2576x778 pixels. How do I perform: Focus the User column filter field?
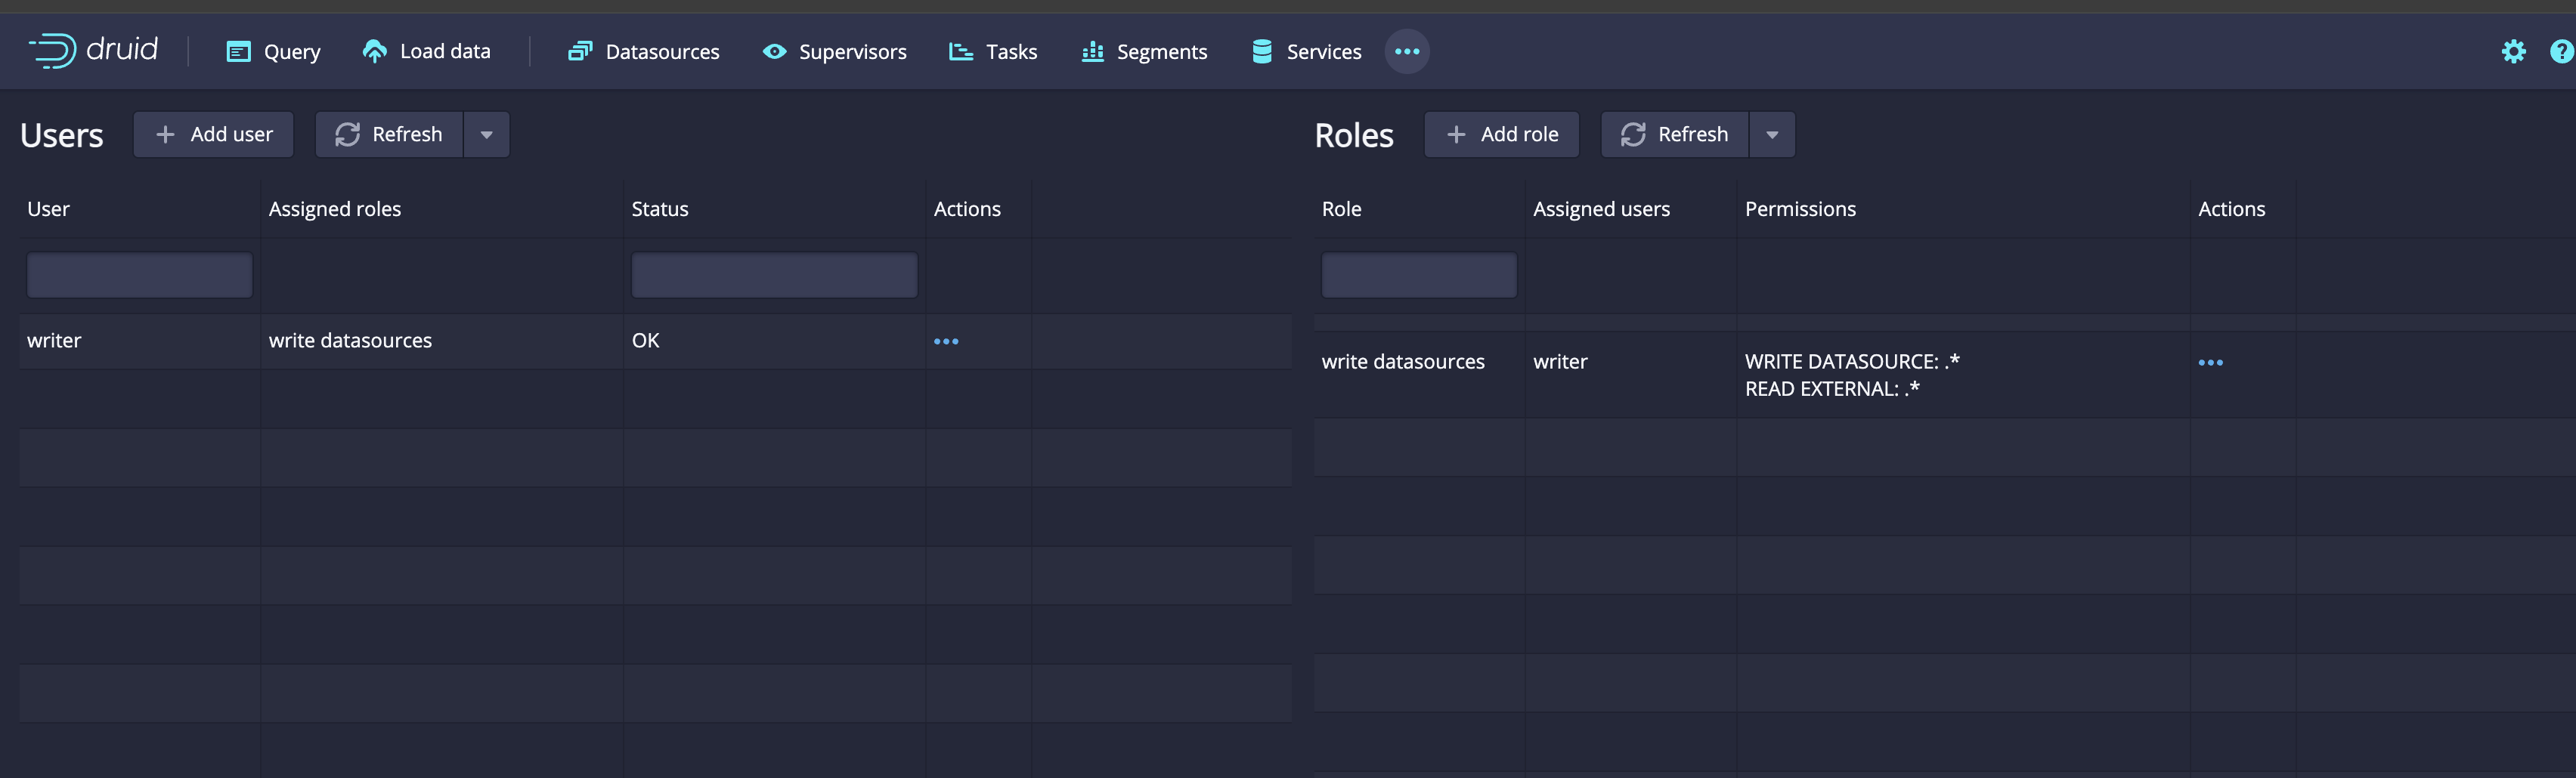139,275
